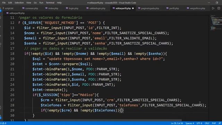Click the $crm variable on line 27
222x125 pixels.
point(45,100)
